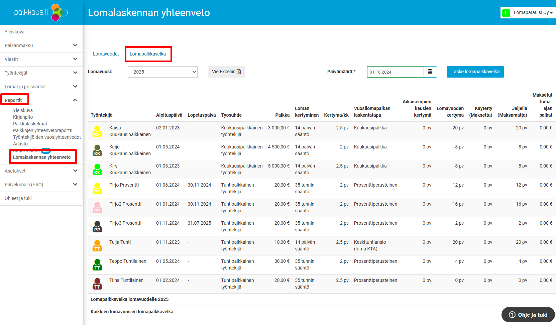The width and height of the screenshot is (556, 325).
Task: Click Laske lomapalkkavelka button
Action: pyautogui.click(x=475, y=72)
